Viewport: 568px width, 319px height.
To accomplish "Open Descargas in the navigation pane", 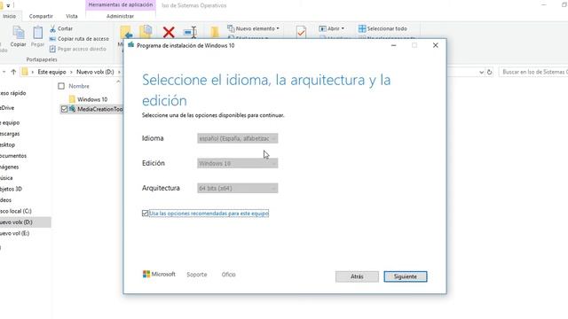I will [x=10, y=134].
